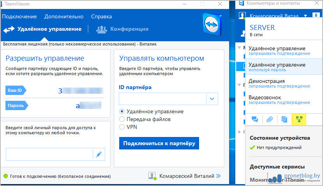Click the Пароль label tag
The width and height of the screenshot is (323, 186).
(16, 105)
